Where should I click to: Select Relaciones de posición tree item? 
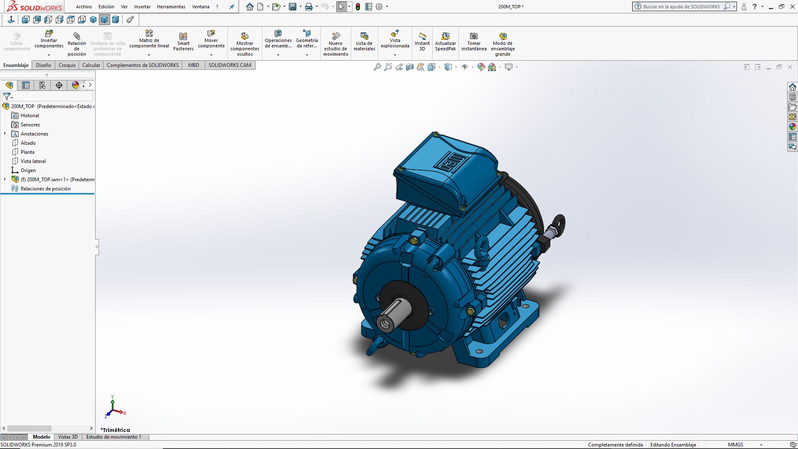[x=45, y=189]
